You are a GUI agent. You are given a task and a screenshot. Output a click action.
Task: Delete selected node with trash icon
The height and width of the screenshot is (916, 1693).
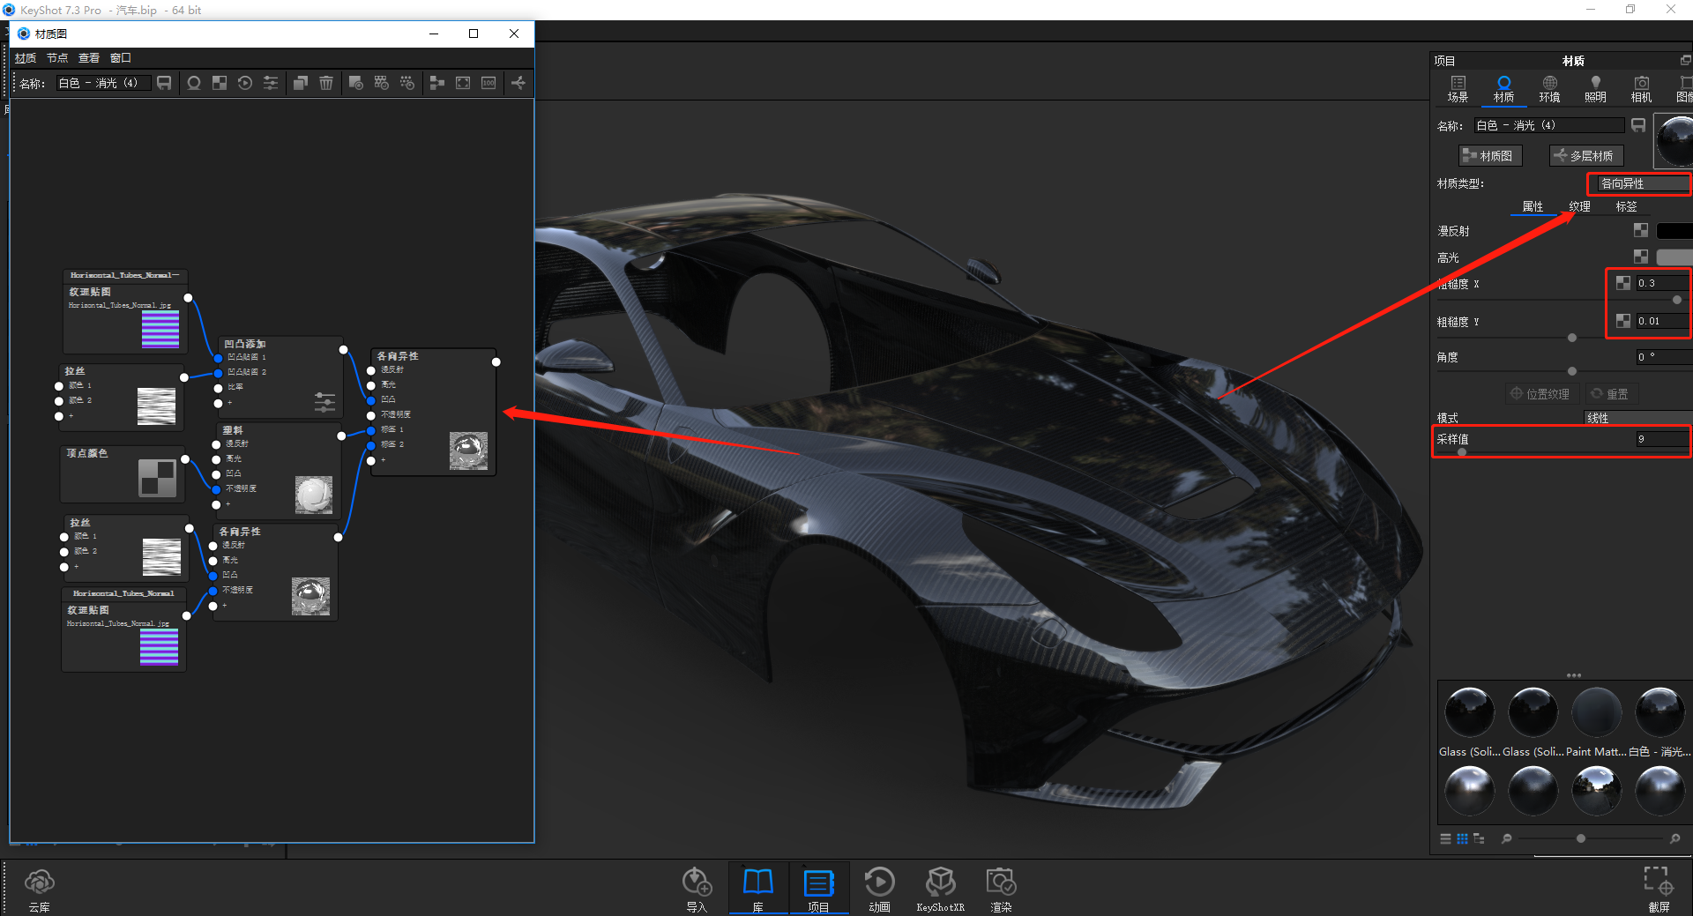coord(326,83)
